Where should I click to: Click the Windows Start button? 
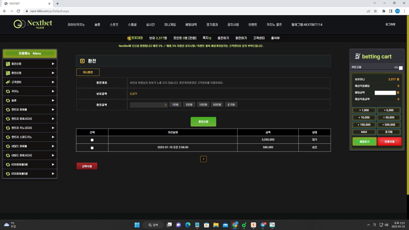point(137,225)
